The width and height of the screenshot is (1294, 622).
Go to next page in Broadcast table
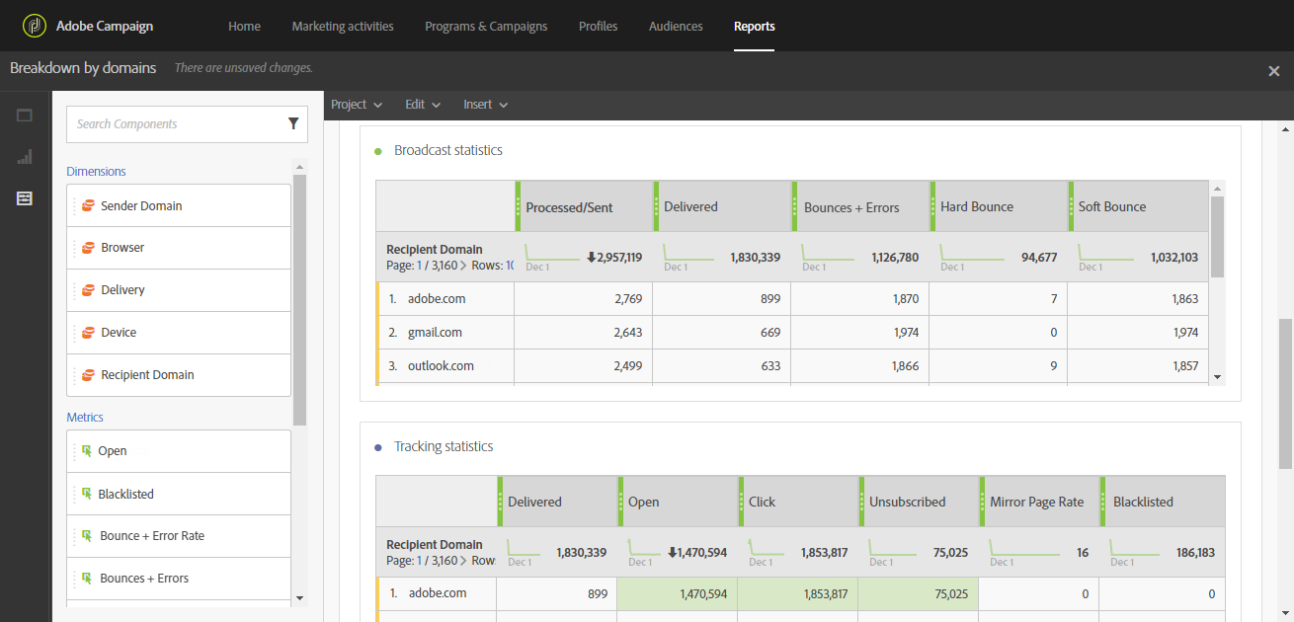(464, 266)
